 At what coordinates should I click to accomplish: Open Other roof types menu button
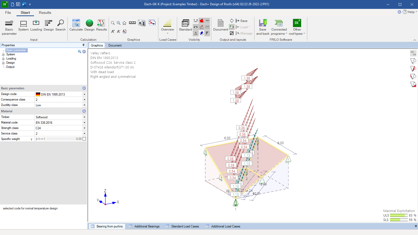click(297, 27)
